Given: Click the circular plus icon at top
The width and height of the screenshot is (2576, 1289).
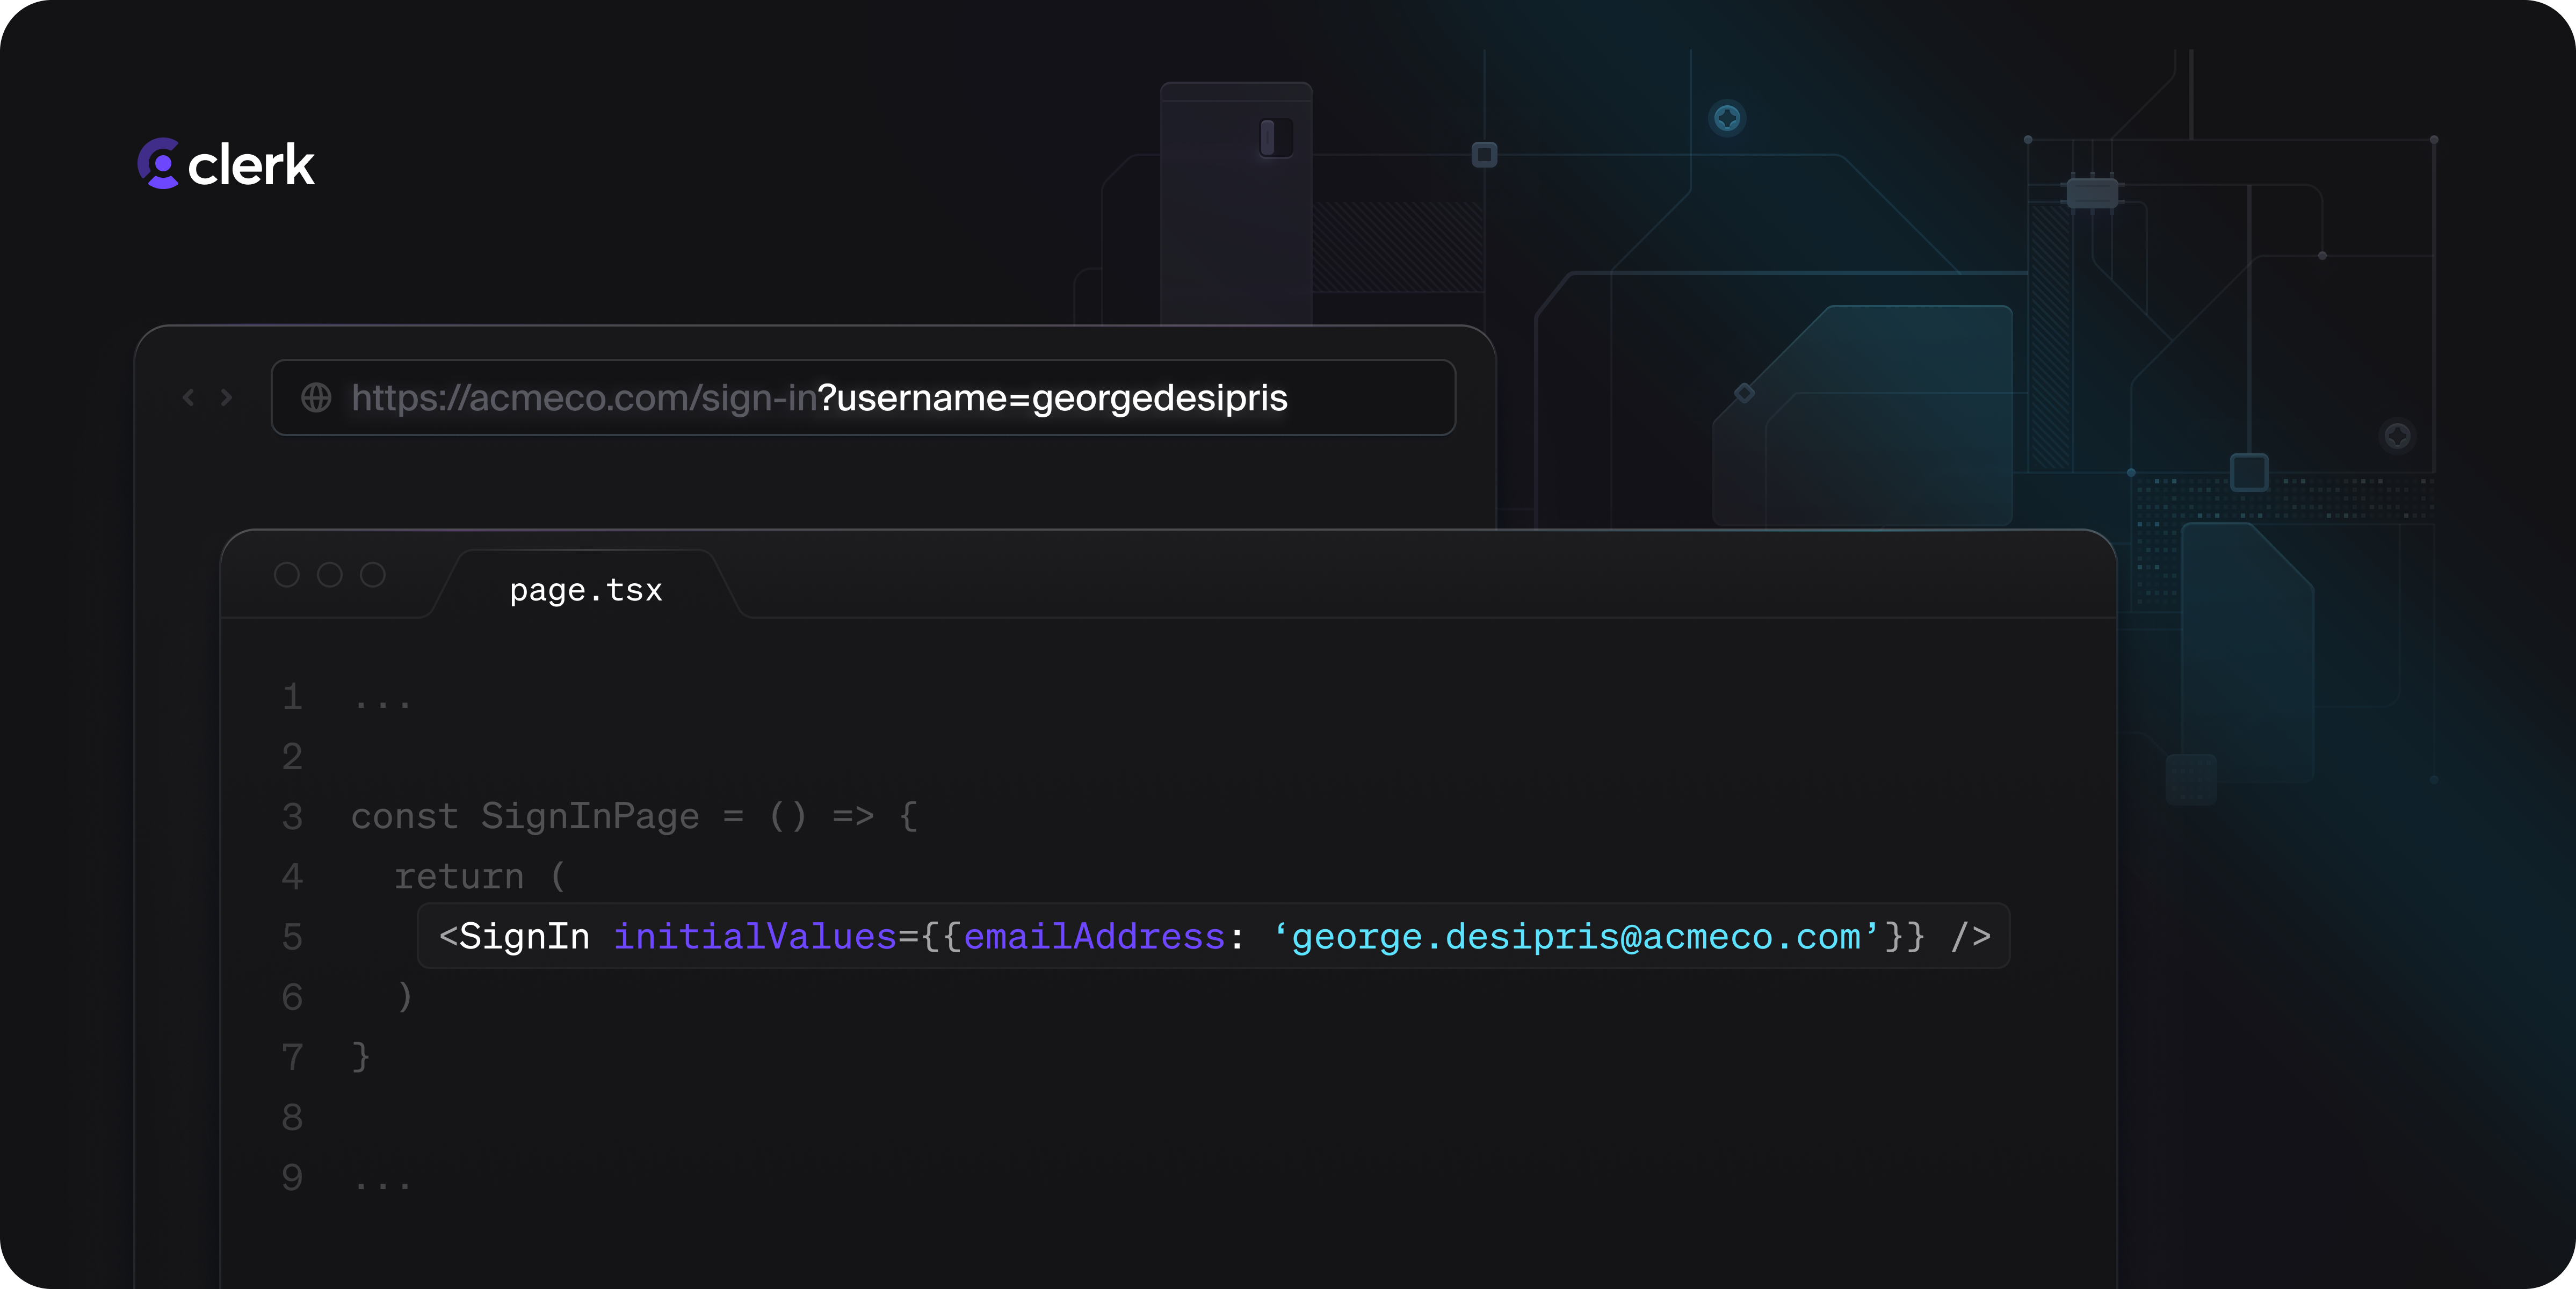Looking at the screenshot, I should coord(1727,118).
